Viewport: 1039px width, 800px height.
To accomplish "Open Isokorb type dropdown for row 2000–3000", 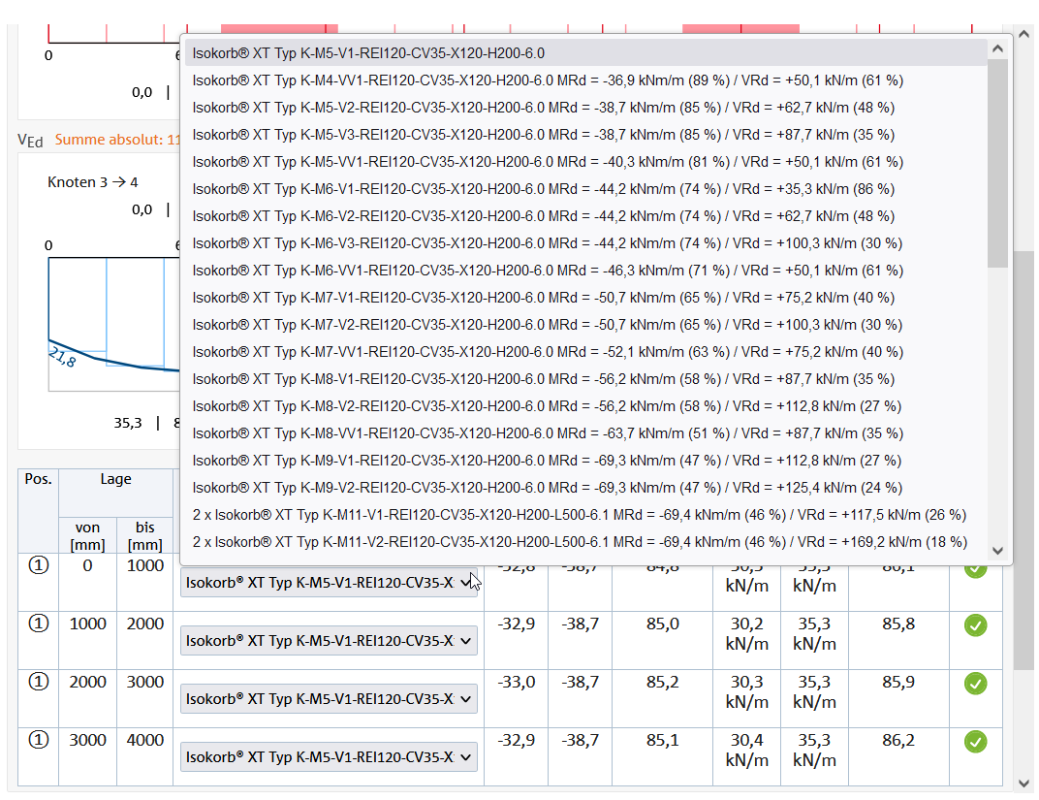I will click(x=329, y=699).
